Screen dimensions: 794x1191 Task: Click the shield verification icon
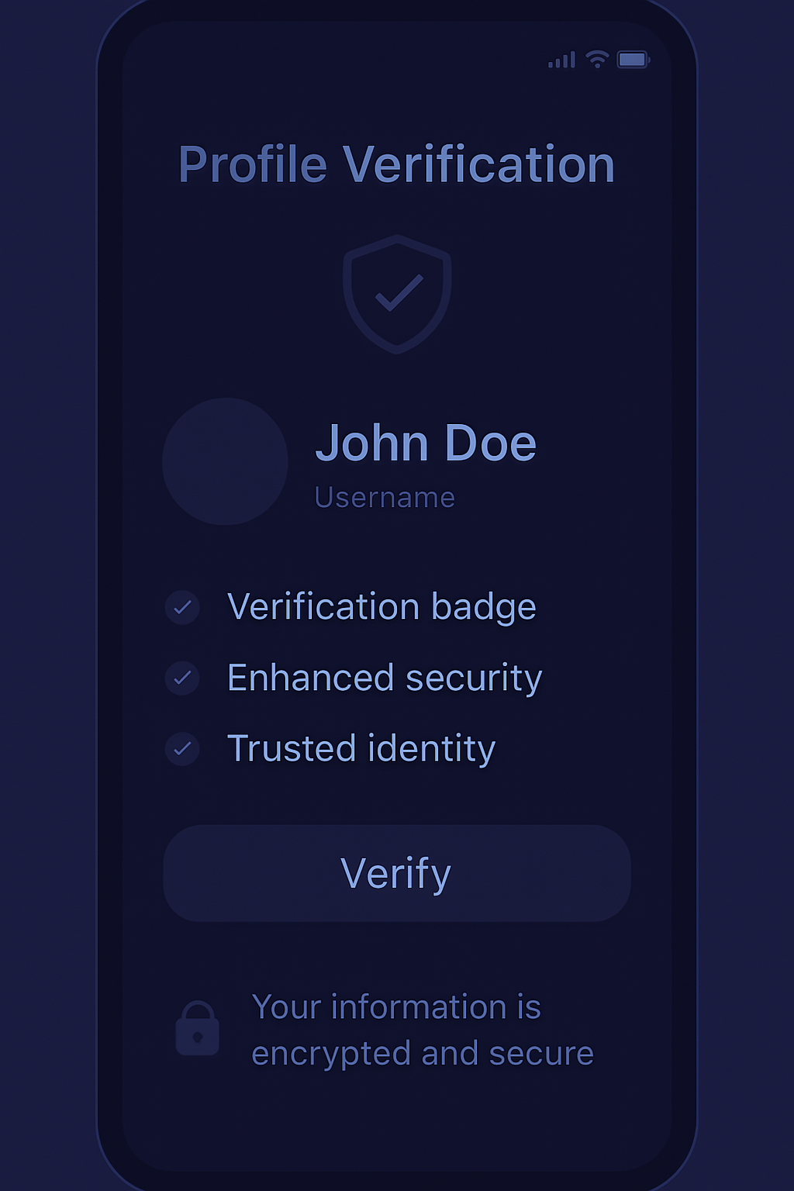397,294
